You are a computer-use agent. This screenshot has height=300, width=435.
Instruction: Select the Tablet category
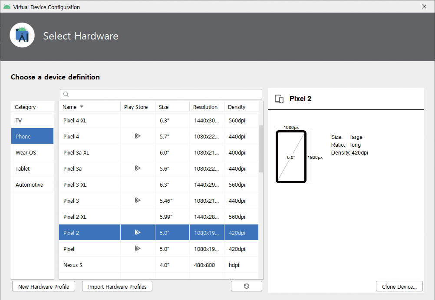coord(33,169)
